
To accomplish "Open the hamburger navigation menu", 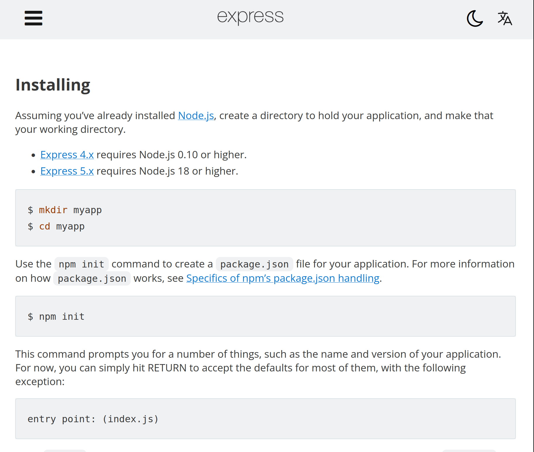I will (33, 18).
